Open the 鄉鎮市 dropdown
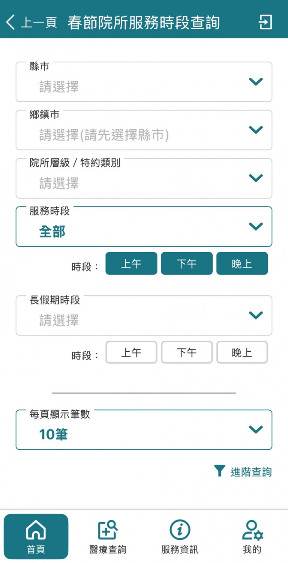This screenshot has height=563, width=288. [x=144, y=130]
